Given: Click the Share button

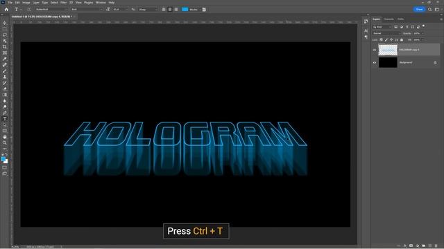Looking at the screenshot, I should click(419, 9).
